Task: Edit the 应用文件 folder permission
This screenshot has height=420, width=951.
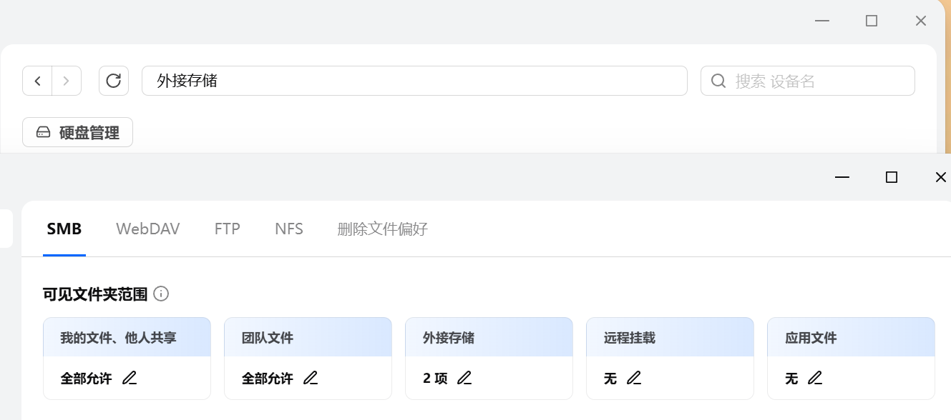Action: [x=815, y=378]
